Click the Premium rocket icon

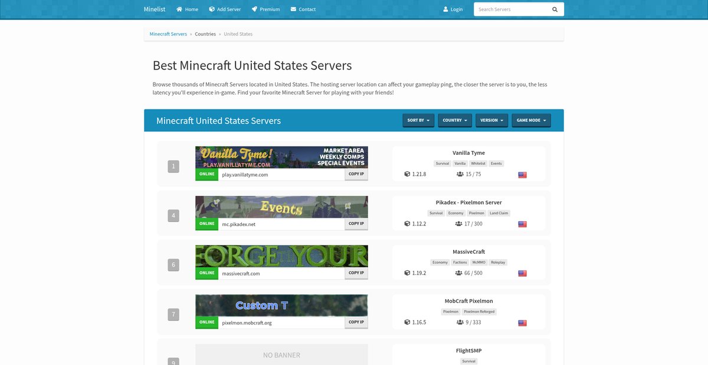254,9
